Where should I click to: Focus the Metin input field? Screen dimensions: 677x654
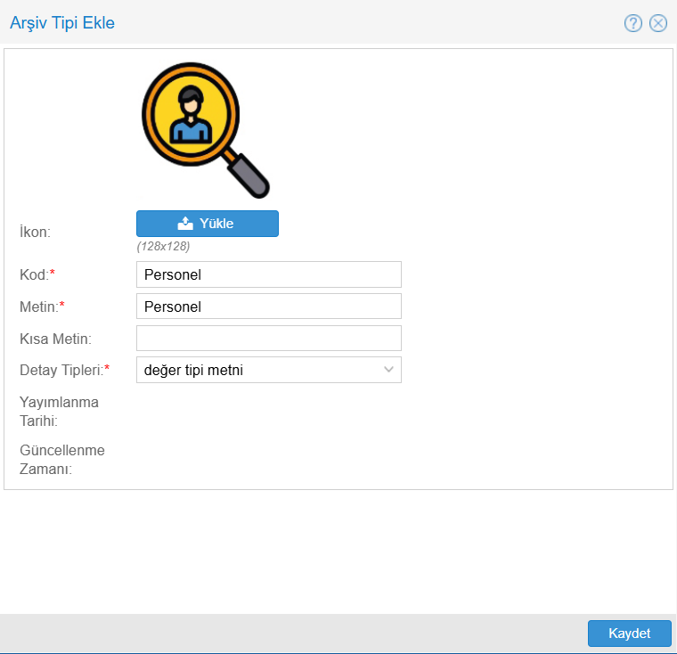pos(268,307)
